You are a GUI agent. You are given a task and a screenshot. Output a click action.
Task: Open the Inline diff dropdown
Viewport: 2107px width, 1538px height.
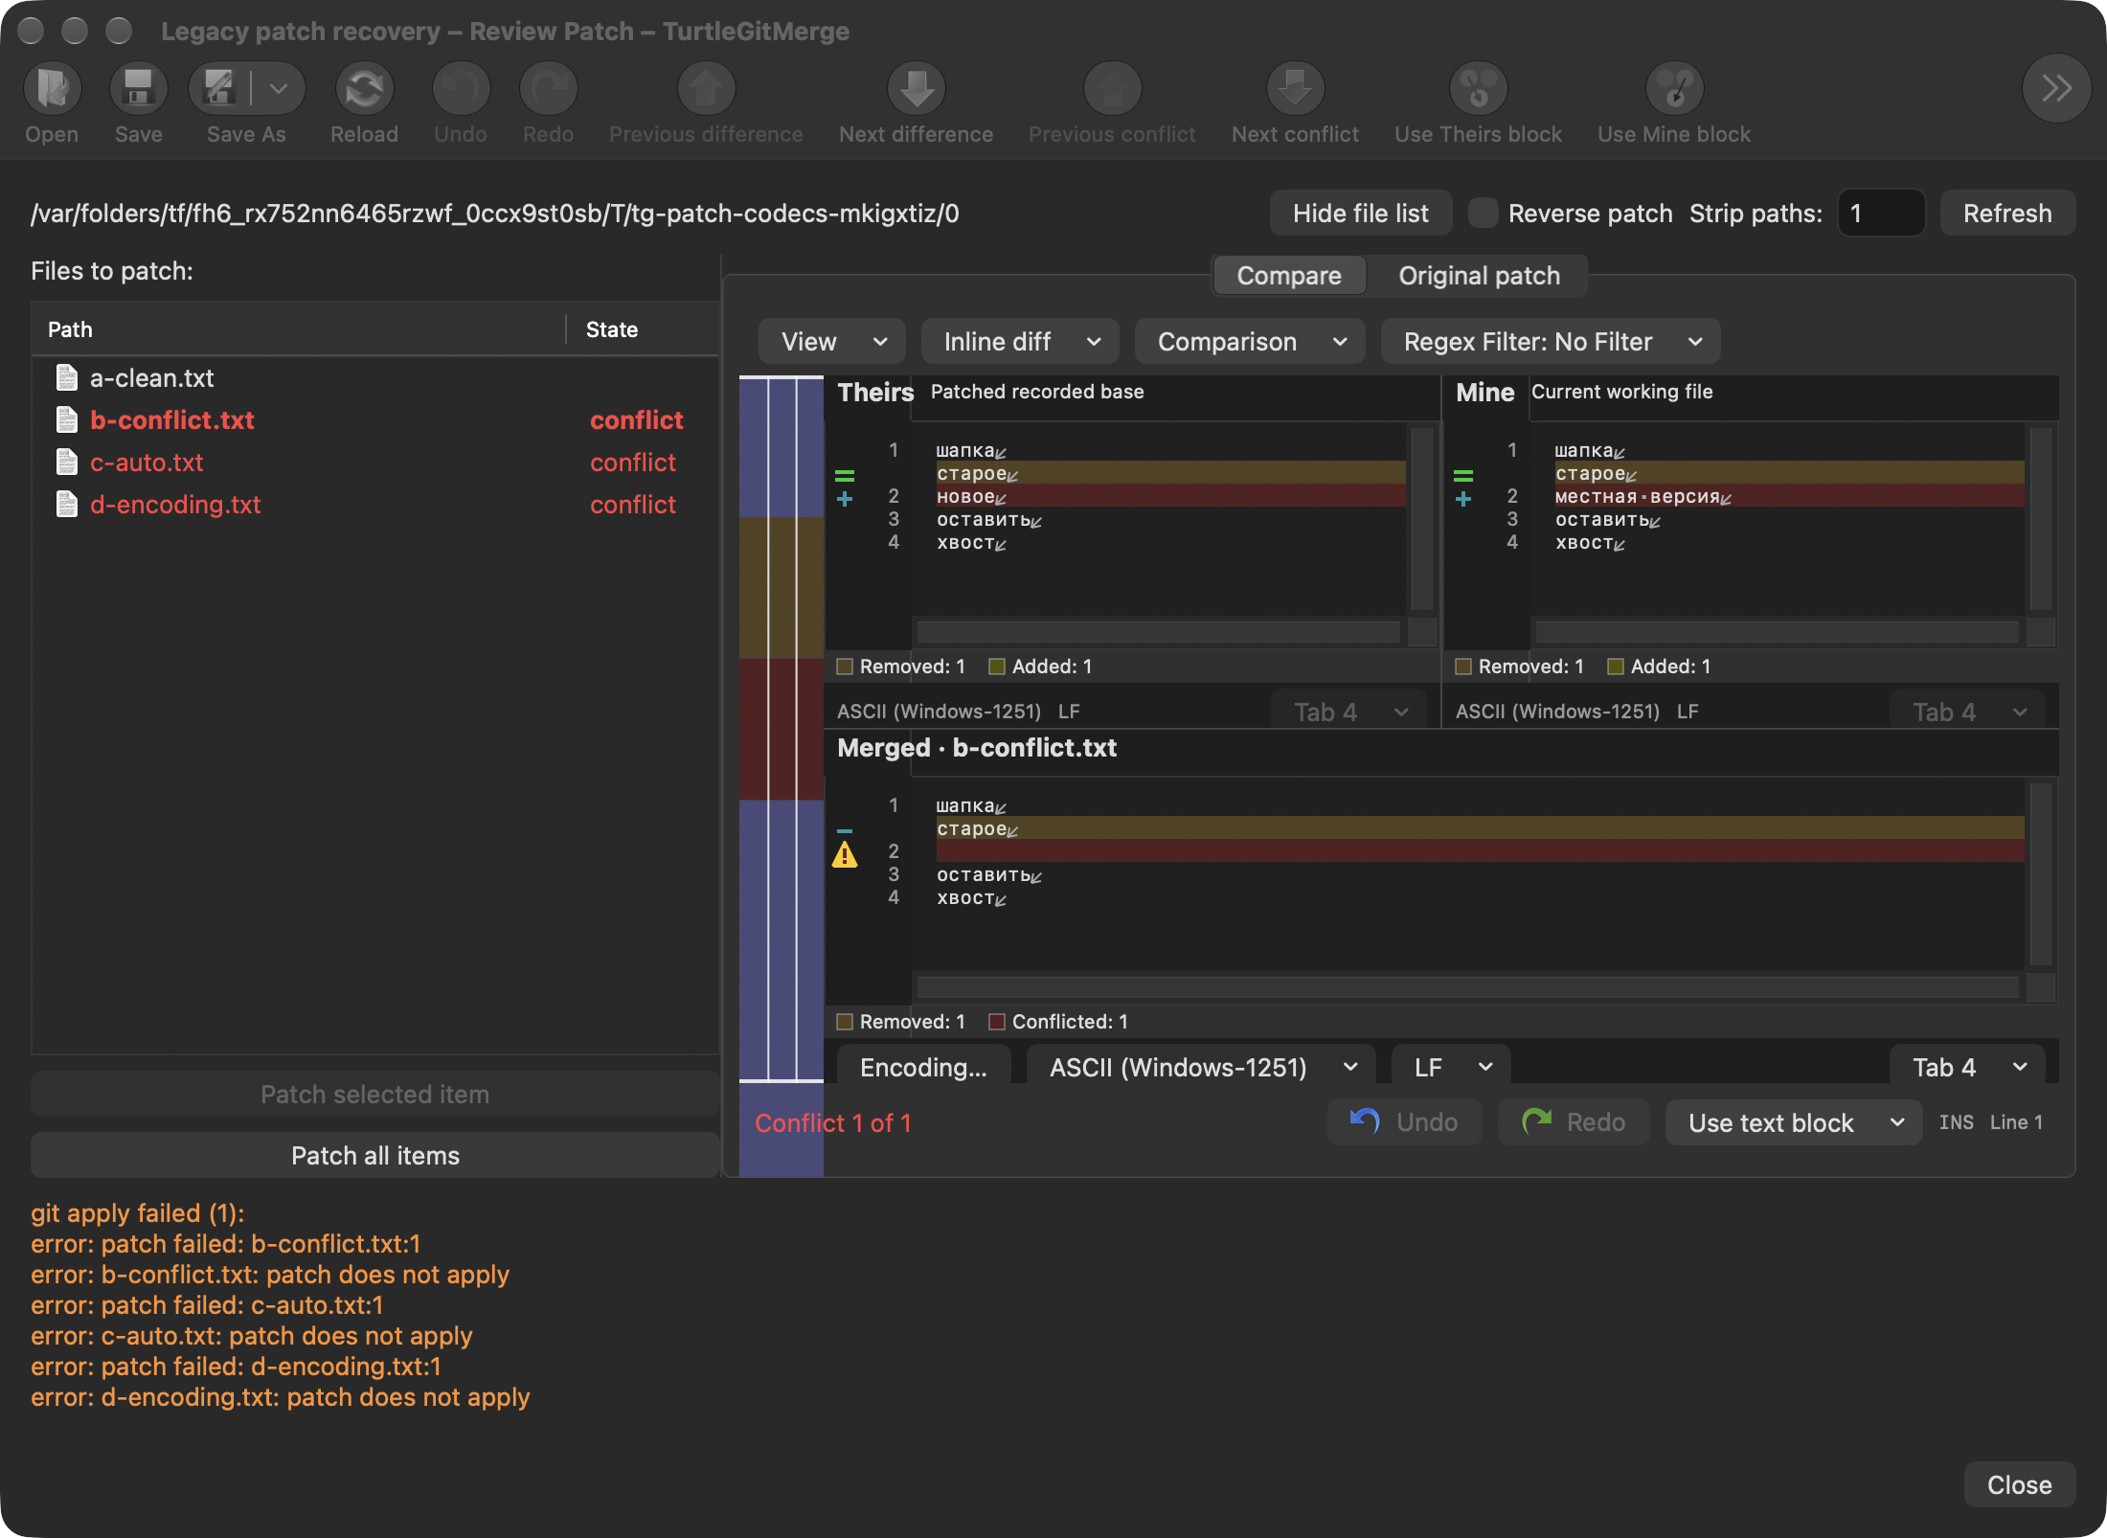[x=1020, y=342]
